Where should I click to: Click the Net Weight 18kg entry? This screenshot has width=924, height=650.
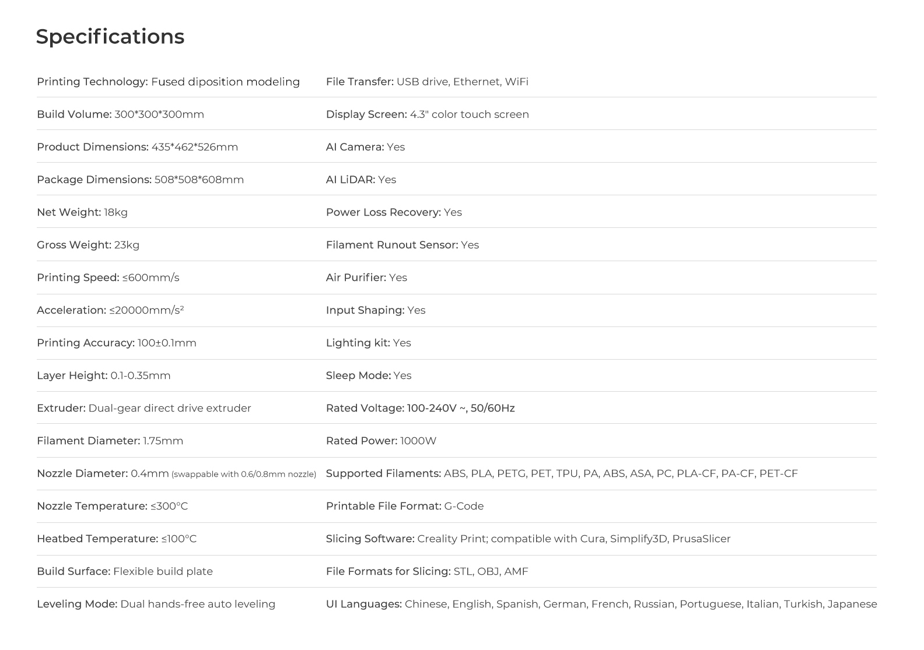[x=82, y=212]
